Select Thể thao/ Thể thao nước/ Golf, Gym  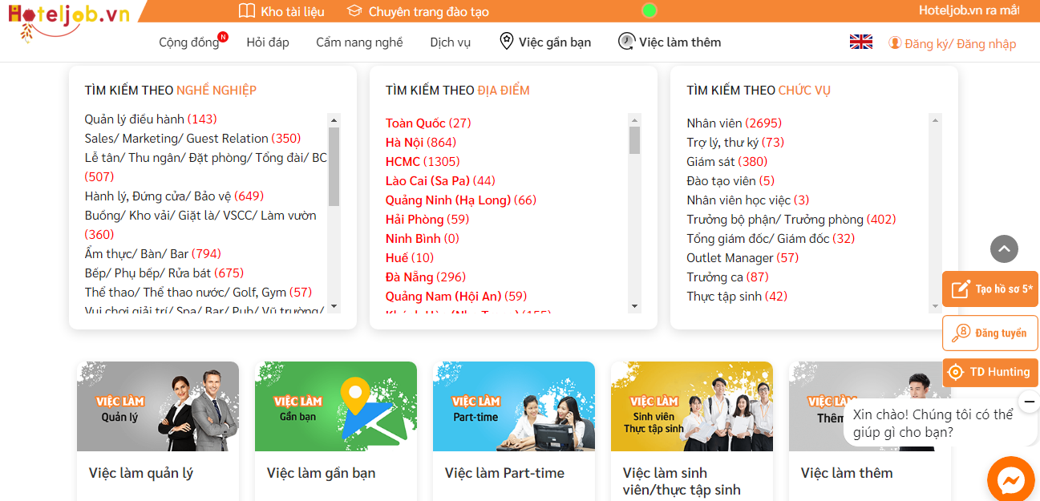[x=198, y=292]
